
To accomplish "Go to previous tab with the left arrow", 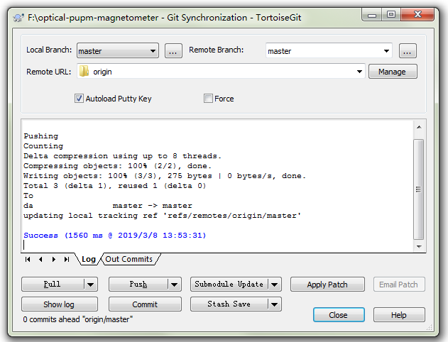I will click(x=40, y=259).
